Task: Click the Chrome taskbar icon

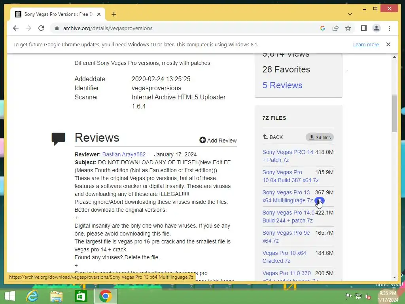Action: point(105,296)
